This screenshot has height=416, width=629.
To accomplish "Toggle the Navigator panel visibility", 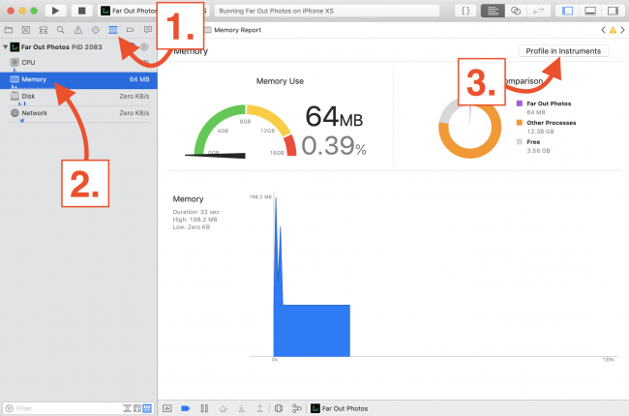I will [567, 11].
